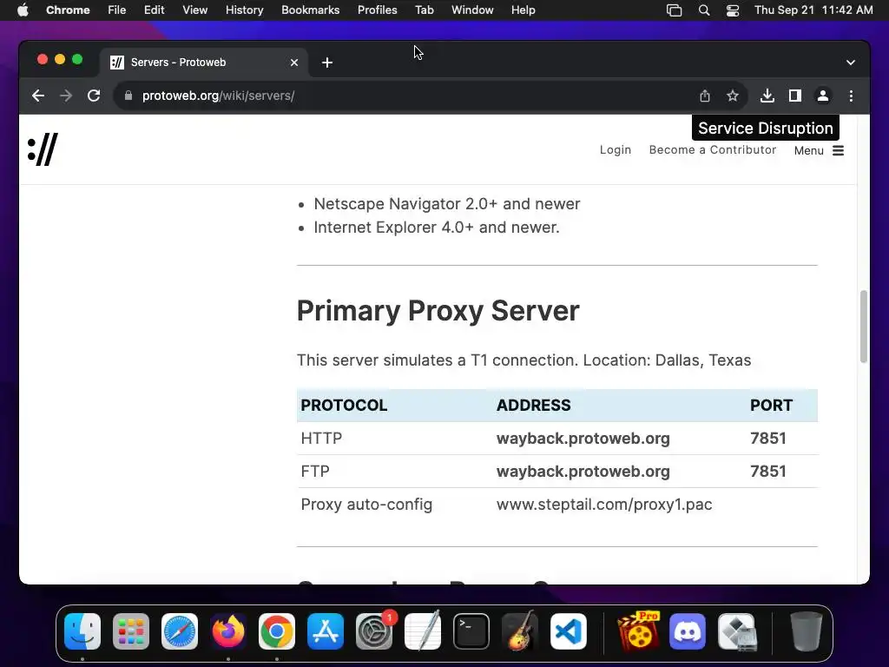Launch GarageBand from the Dock

coord(520,631)
